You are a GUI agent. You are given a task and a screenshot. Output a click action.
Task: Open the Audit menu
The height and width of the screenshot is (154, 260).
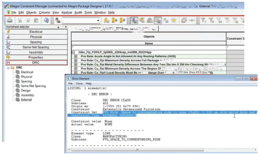[78, 12]
